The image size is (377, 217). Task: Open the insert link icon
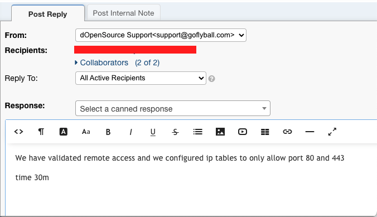tap(287, 132)
